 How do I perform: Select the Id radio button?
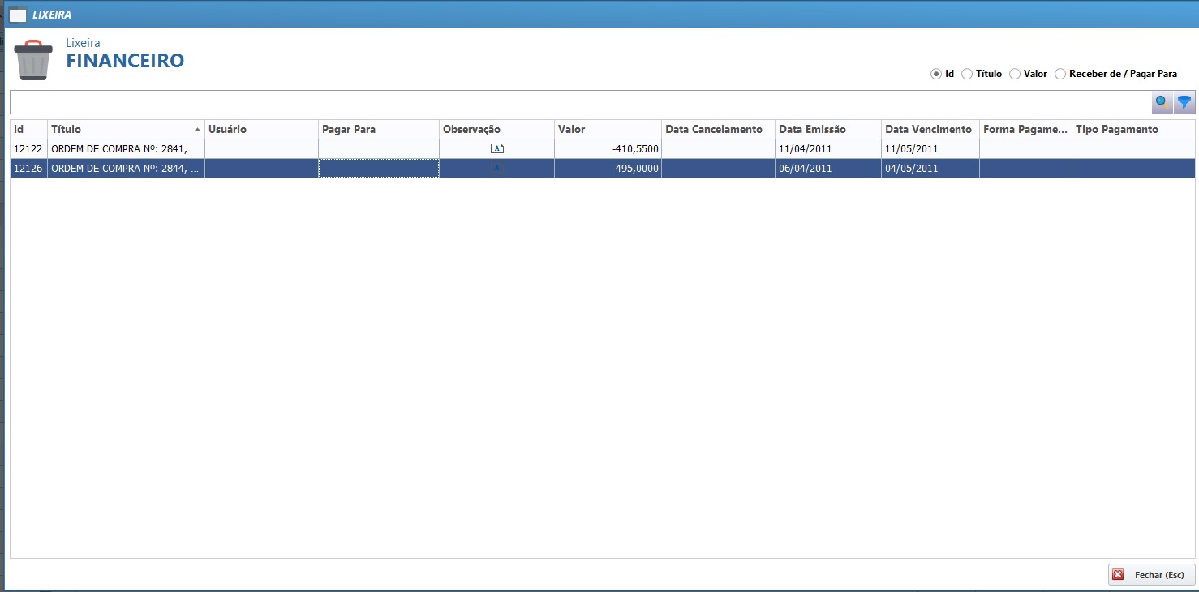coord(935,74)
